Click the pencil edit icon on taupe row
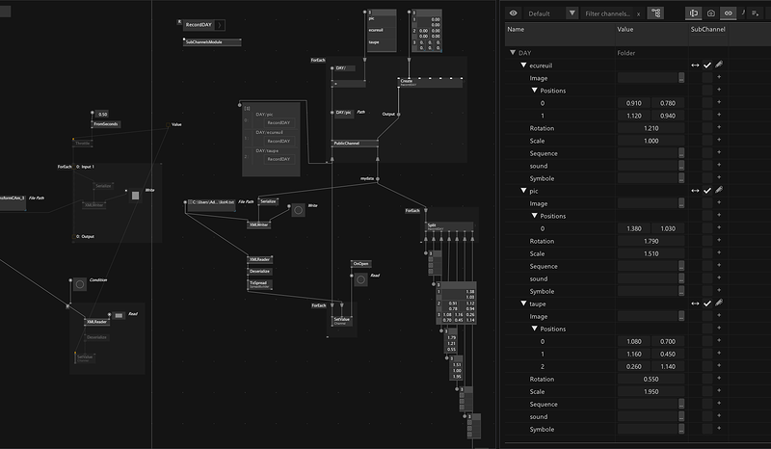This screenshot has width=771, height=449. pyautogui.click(x=719, y=304)
